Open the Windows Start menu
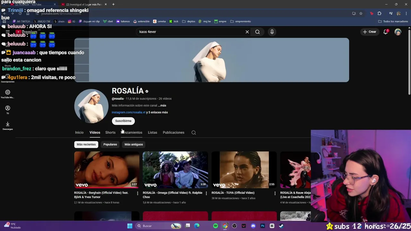 point(130,226)
